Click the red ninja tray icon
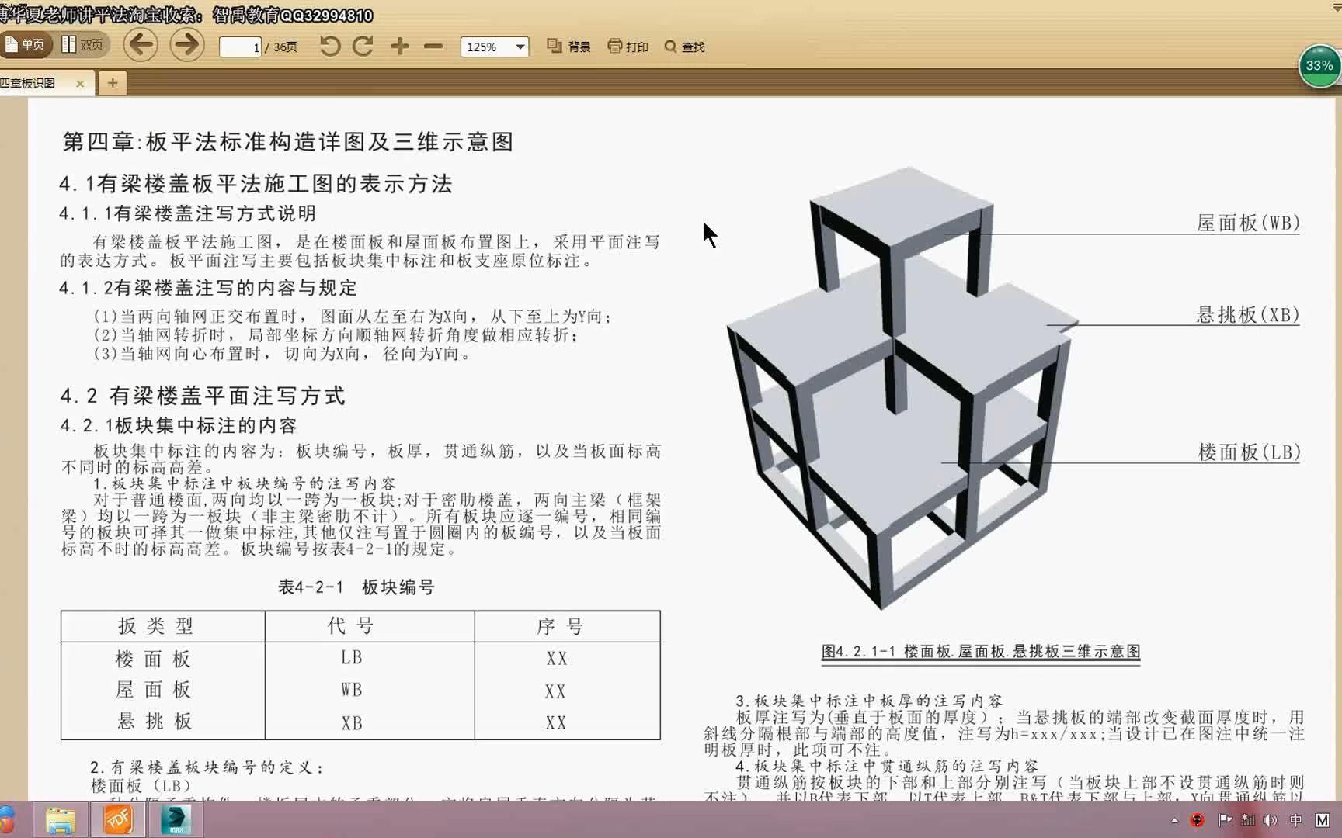Viewport: 1342px width, 838px height. [x=1198, y=820]
